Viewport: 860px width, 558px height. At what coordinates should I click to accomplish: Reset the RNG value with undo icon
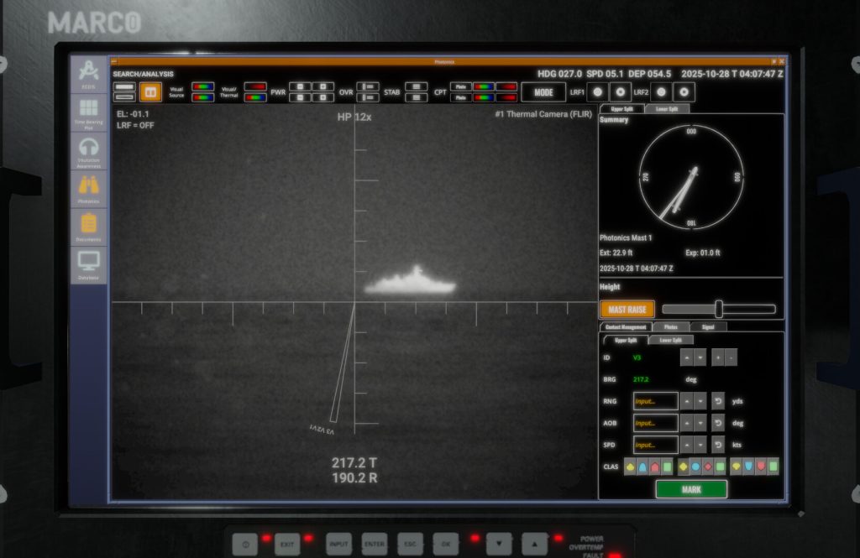pyautogui.click(x=718, y=401)
